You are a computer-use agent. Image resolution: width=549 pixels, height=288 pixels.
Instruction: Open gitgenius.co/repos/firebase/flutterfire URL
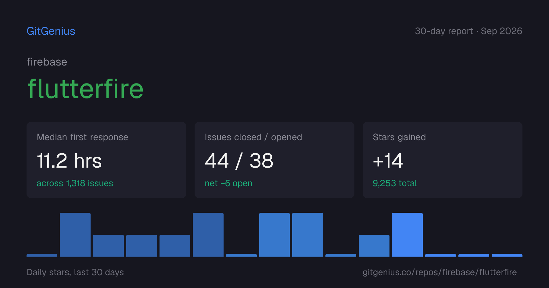tap(440, 272)
